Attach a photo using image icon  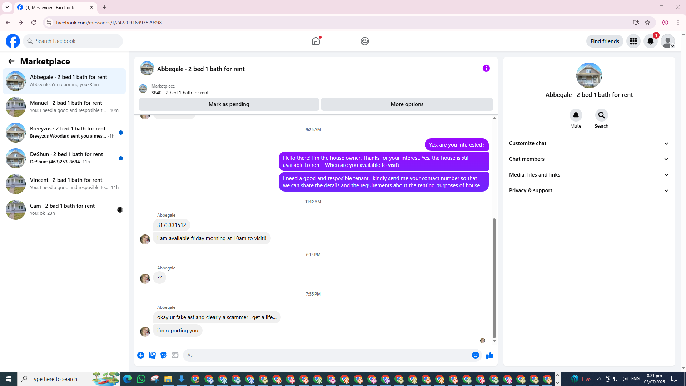pyautogui.click(x=152, y=355)
